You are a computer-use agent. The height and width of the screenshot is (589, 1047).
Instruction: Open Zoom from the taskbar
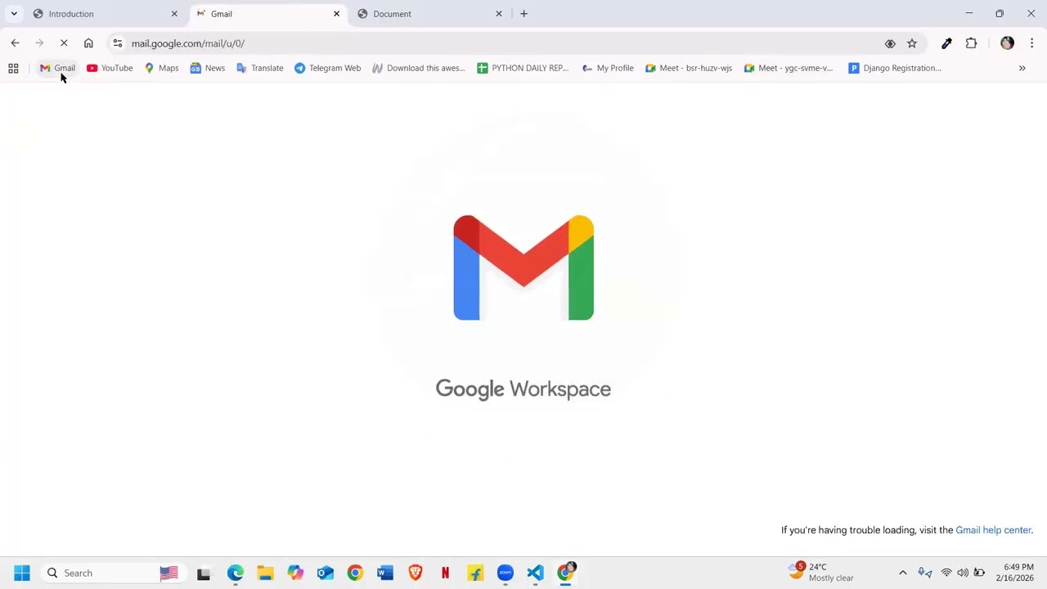pos(506,573)
